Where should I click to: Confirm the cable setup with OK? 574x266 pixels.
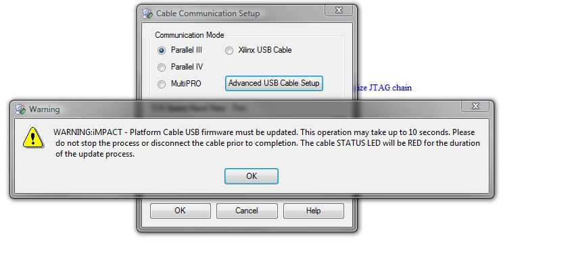point(180,211)
